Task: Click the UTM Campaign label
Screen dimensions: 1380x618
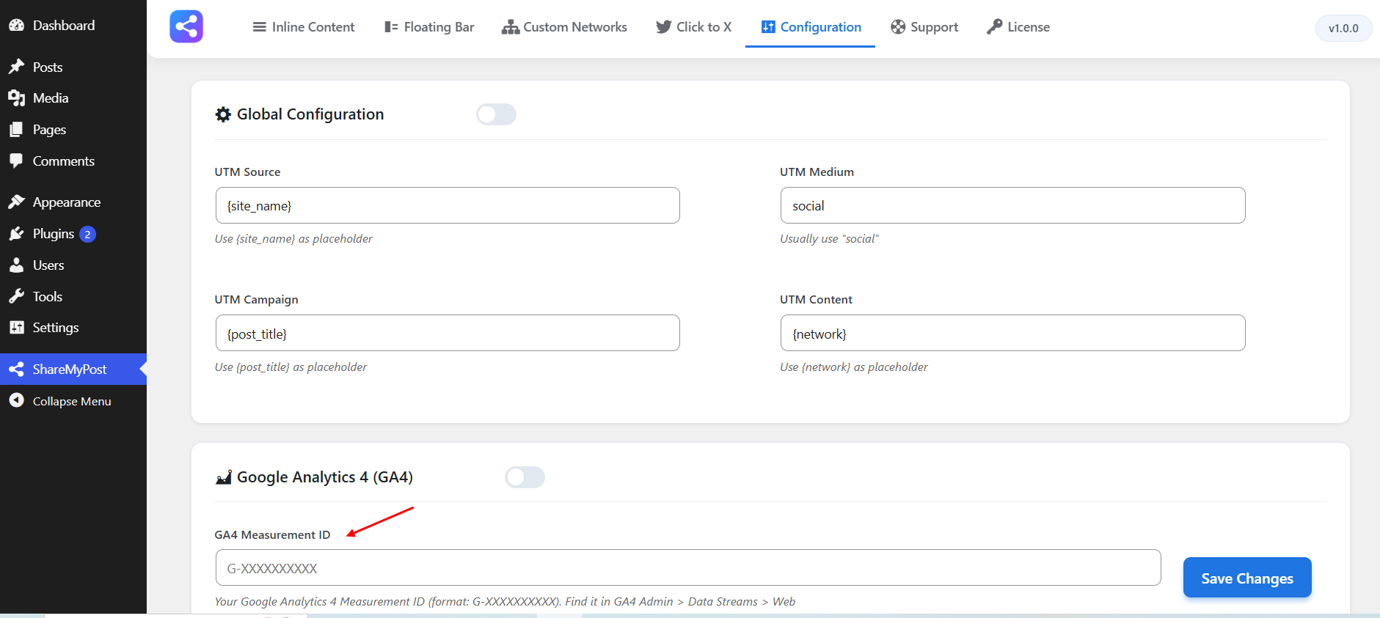Action: tap(256, 300)
